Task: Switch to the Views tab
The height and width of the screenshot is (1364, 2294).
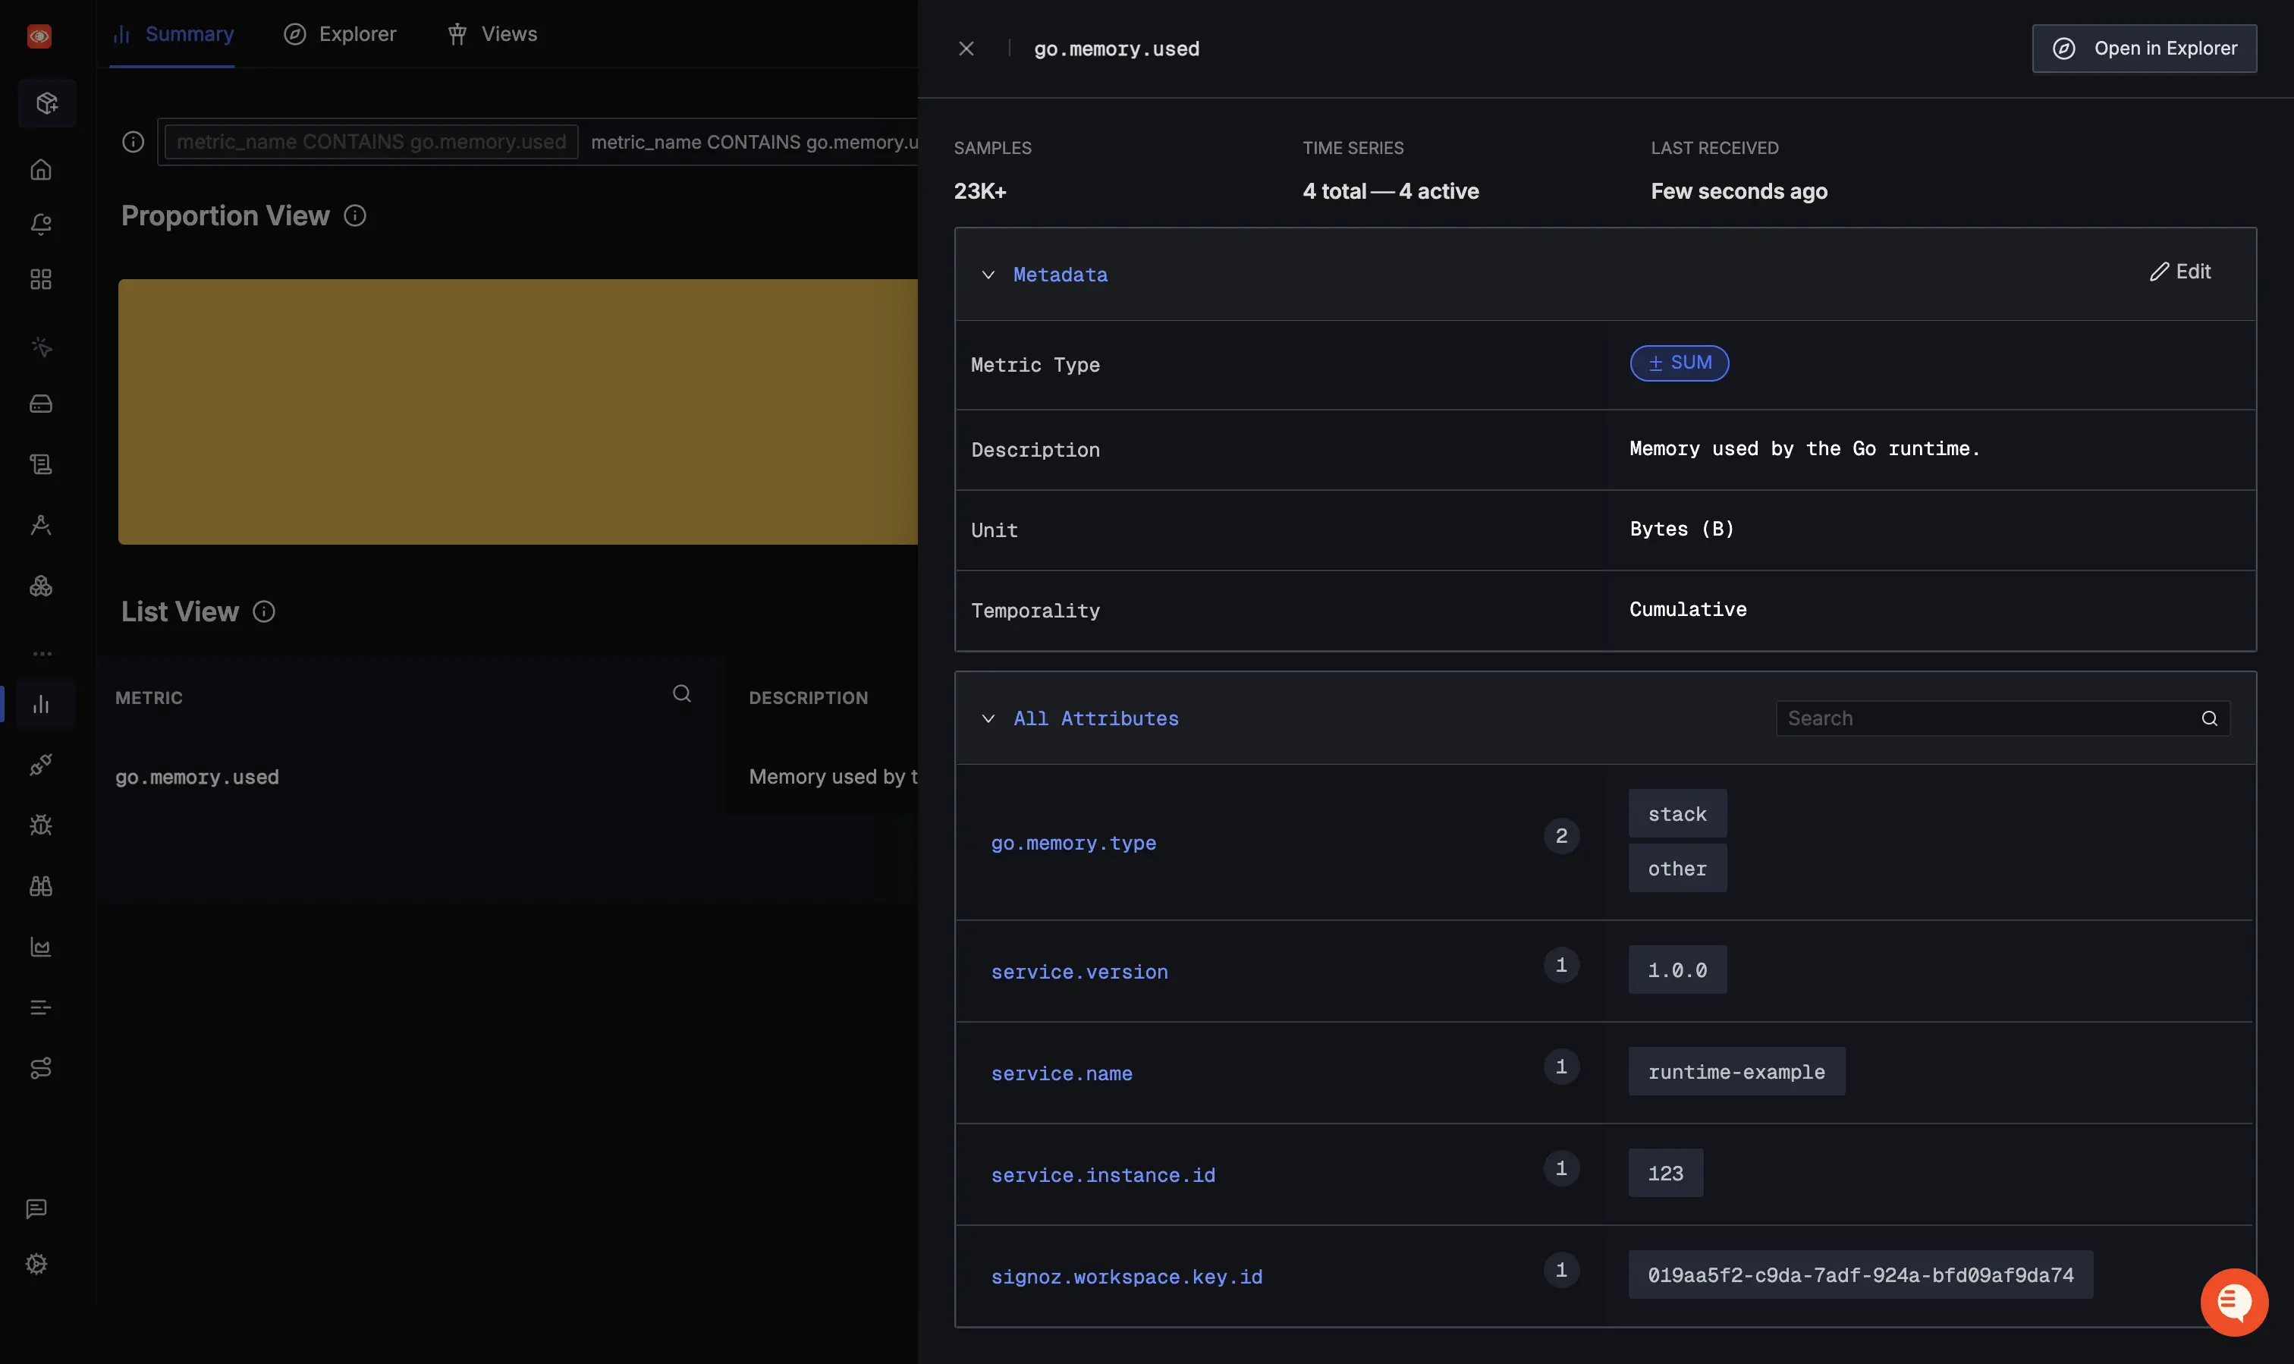Action: [492, 33]
